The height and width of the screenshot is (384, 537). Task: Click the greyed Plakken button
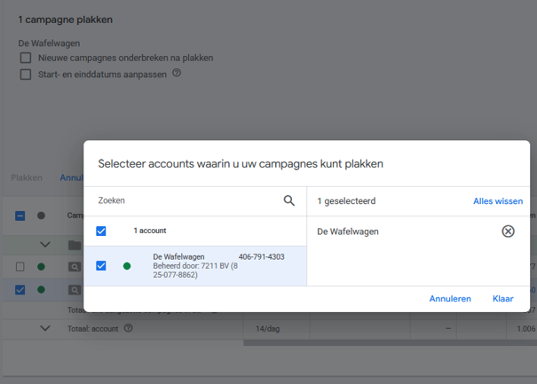pyautogui.click(x=27, y=177)
